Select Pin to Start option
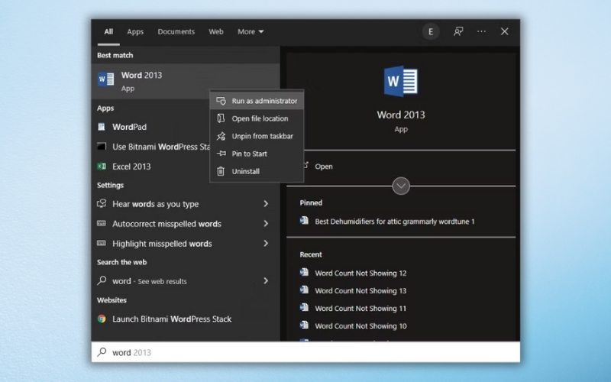 click(257, 154)
